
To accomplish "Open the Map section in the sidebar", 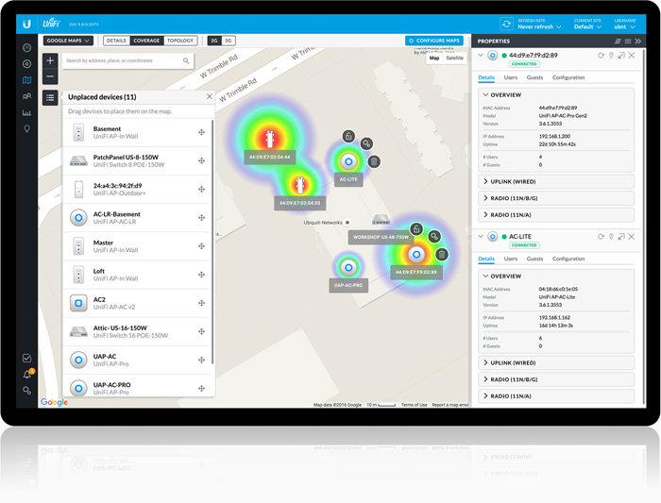I will coord(26,80).
